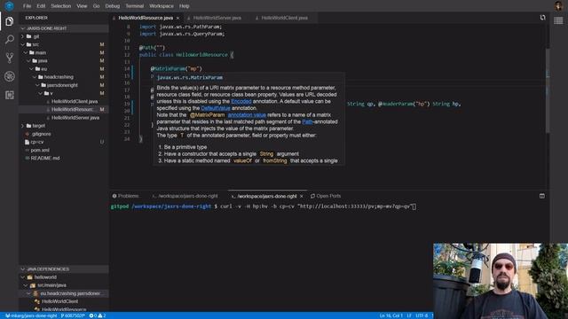This screenshot has height=319, width=568.
Task: Switch to the first terminal tab
Action: [185, 196]
